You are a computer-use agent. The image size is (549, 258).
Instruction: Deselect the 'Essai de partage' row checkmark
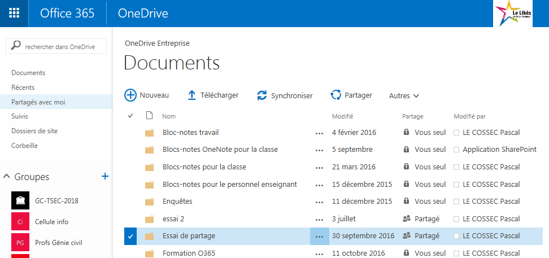pyautogui.click(x=130, y=237)
